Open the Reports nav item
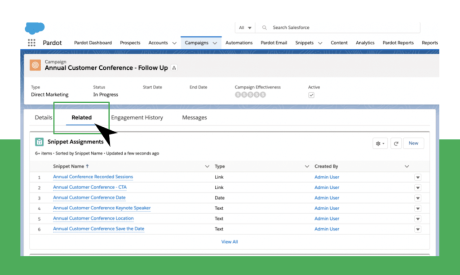Viewport: 460px width, 275px height. (430, 43)
